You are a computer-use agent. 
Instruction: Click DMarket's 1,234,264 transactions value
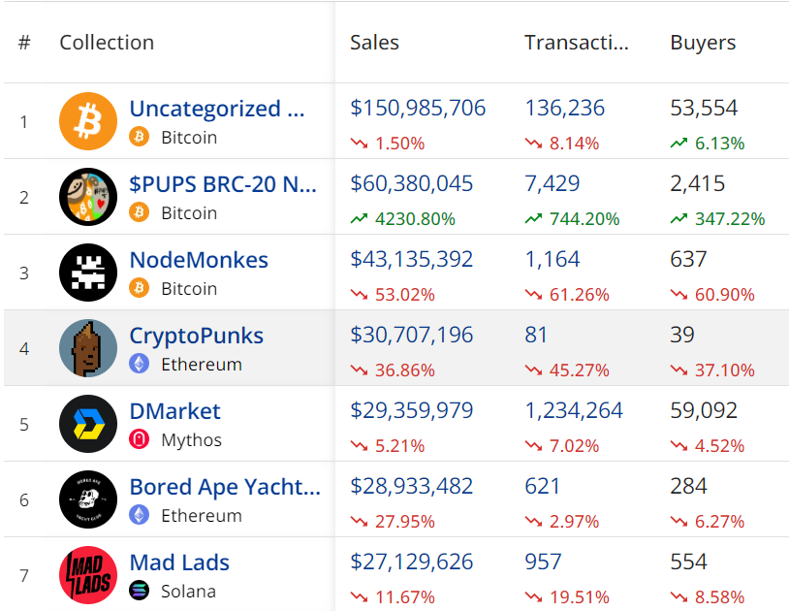pyautogui.click(x=574, y=411)
